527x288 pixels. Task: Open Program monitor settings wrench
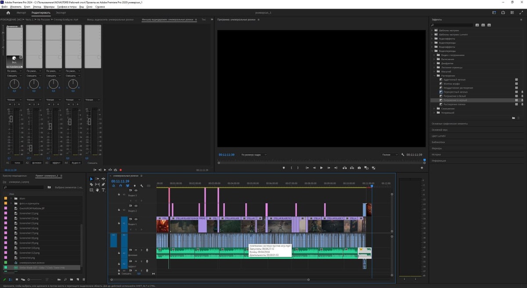coord(403,155)
